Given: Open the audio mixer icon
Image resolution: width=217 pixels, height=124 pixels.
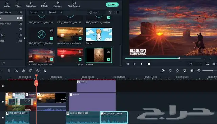Looking at the screenshot, I should [184, 71].
